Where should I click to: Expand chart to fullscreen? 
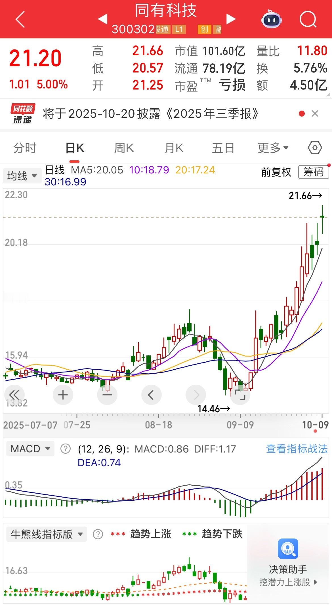point(240,395)
